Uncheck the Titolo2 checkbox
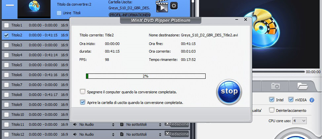The width and height of the screenshot is (322, 139). (x=7, y=35)
